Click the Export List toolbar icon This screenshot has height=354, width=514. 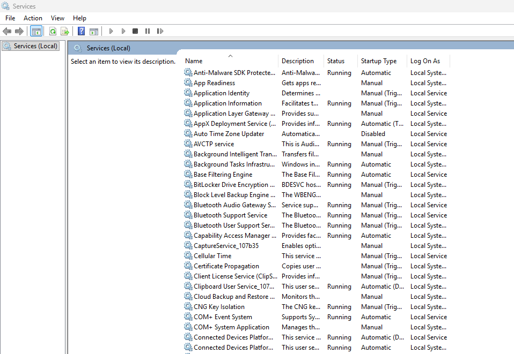[x=65, y=32]
